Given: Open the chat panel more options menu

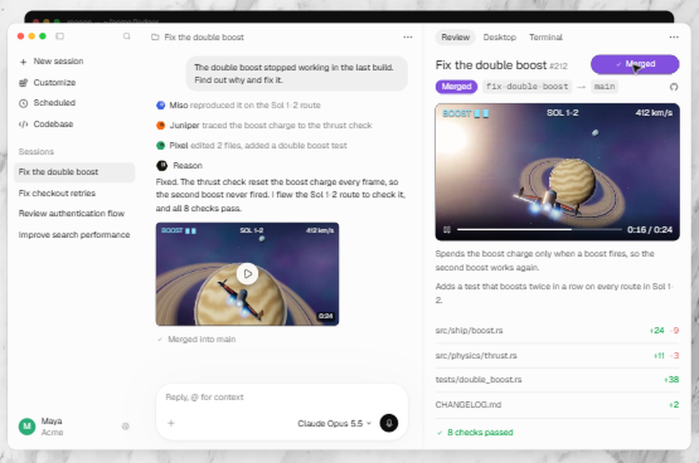Looking at the screenshot, I should click(408, 37).
